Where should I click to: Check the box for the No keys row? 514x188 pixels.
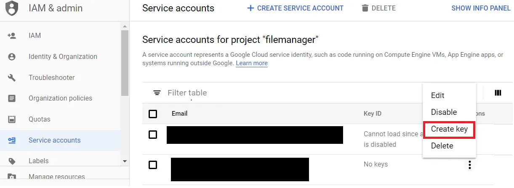tap(153, 165)
